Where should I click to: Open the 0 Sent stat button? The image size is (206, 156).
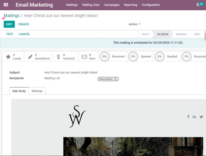coord(88,56)
